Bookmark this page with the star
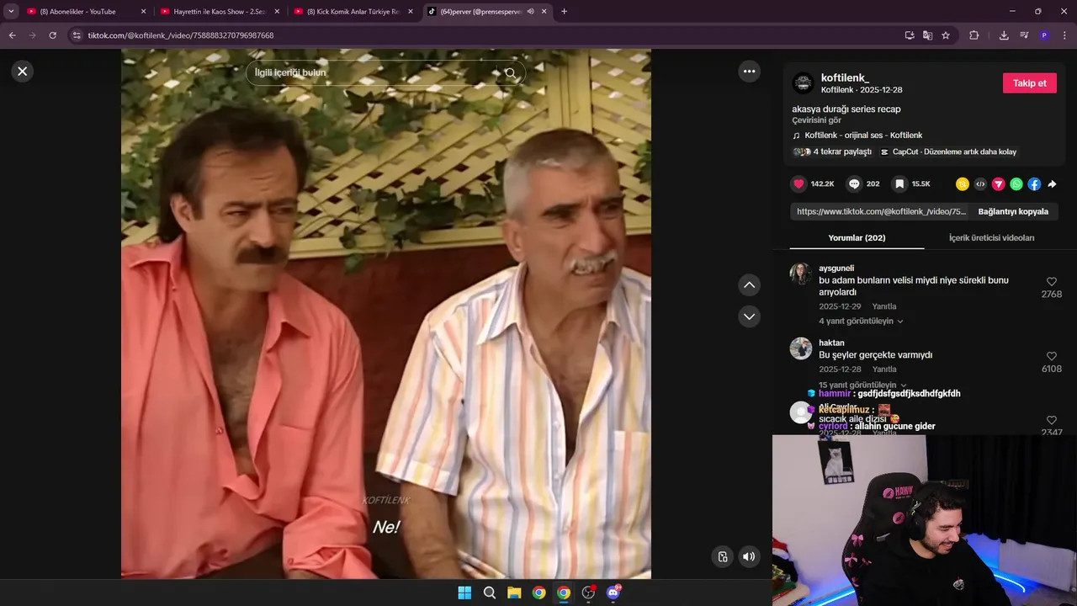The height and width of the screenshot is (606, 1077). [946, 35]
